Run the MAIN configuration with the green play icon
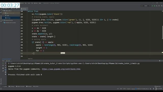This screenshot has width=163, height=92. click(x=152, y=6)
